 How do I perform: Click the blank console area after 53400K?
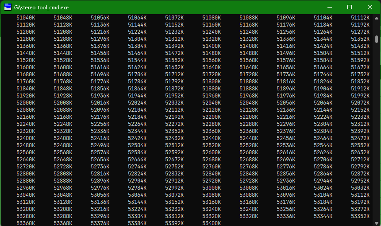click(x=292, y=223)
